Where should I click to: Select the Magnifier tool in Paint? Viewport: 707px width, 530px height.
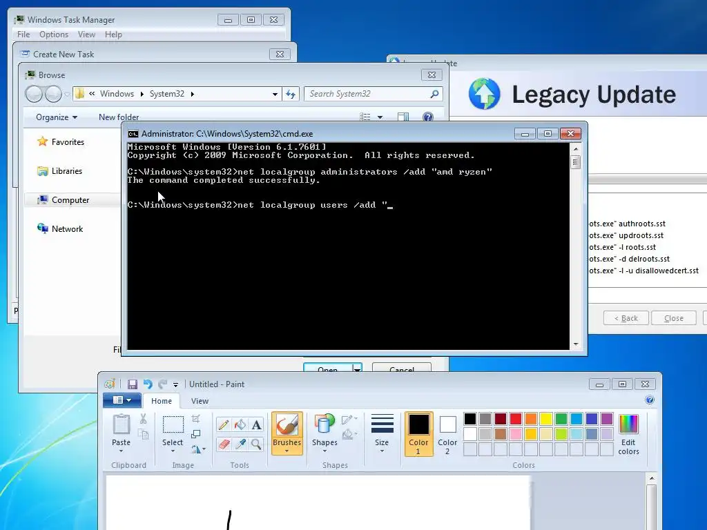click(256, 444)
